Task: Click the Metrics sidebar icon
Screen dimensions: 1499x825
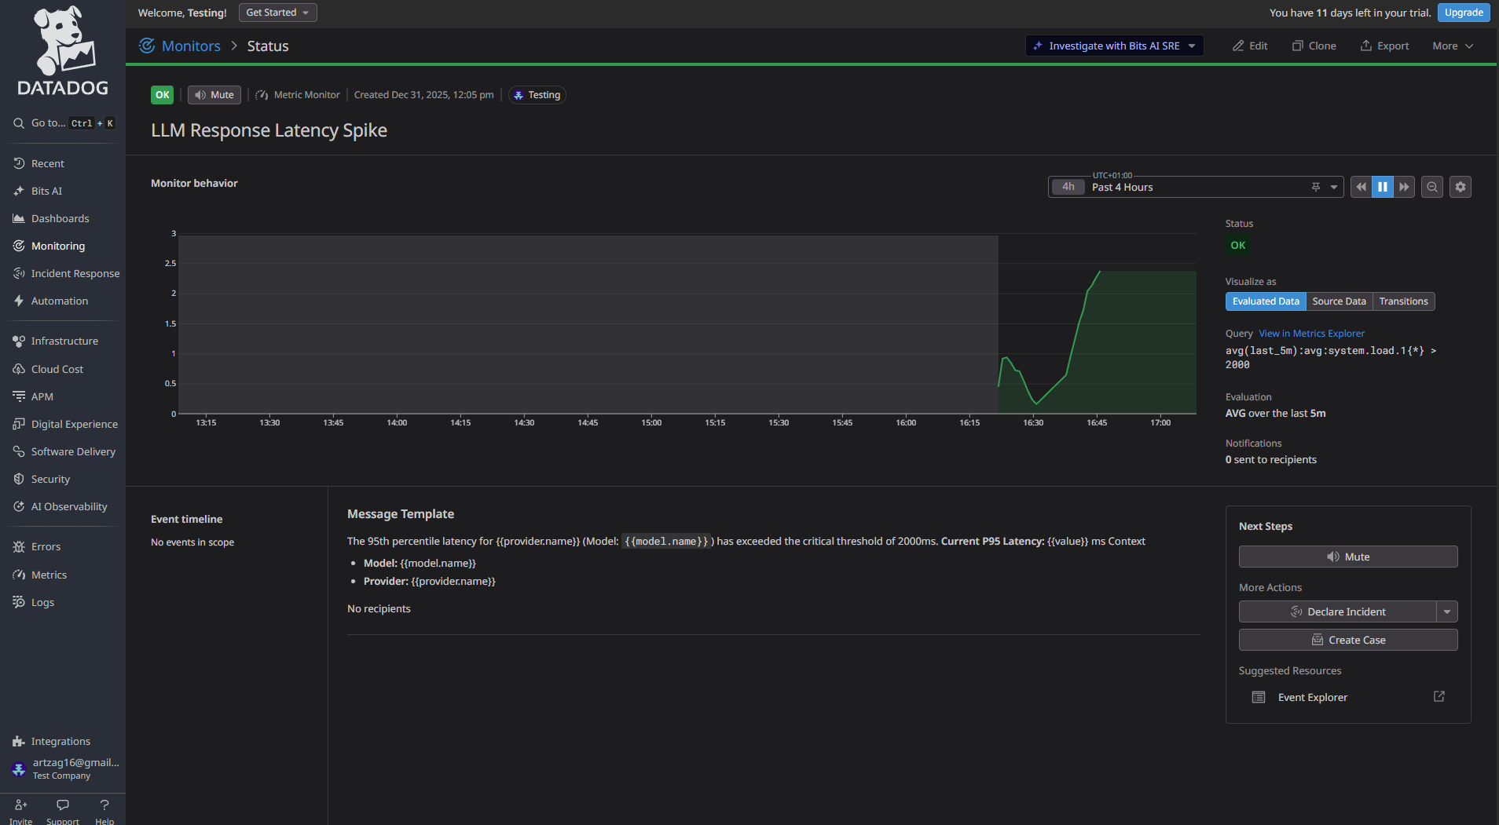Action: click(19, 575)
